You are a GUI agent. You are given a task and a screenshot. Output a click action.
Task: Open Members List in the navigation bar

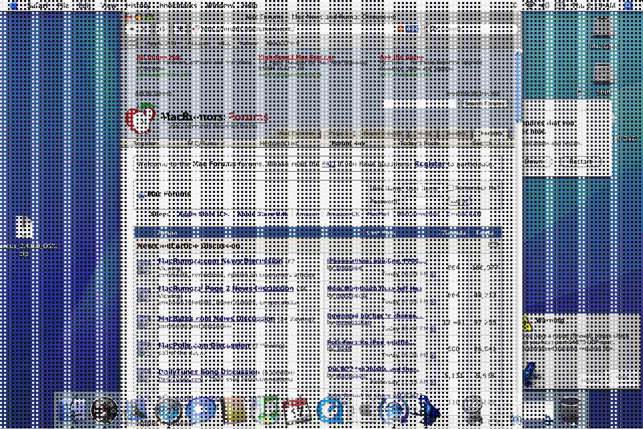(x=279, y=144)
